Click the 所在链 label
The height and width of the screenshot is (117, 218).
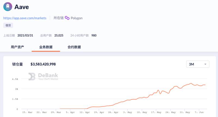pos(59,18)
